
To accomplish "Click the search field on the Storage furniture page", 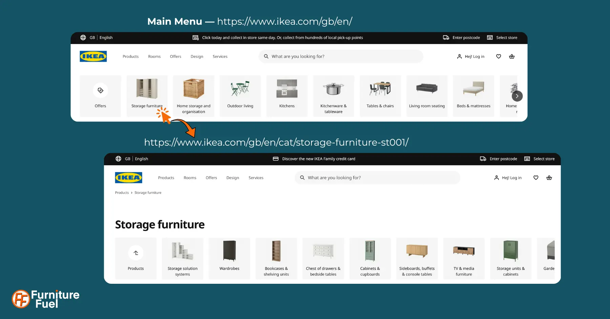I will pyautogui.click(x=378, y=178).
